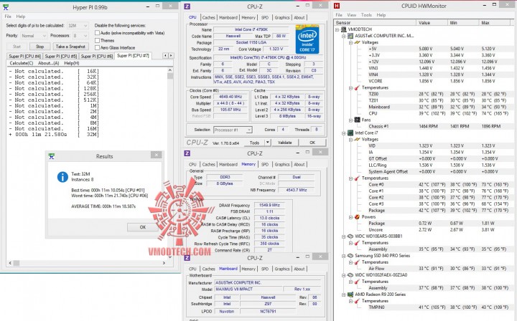The image size is (517, 321).
Task: Click the info icon in Results dialog
Action: [62, 177]
